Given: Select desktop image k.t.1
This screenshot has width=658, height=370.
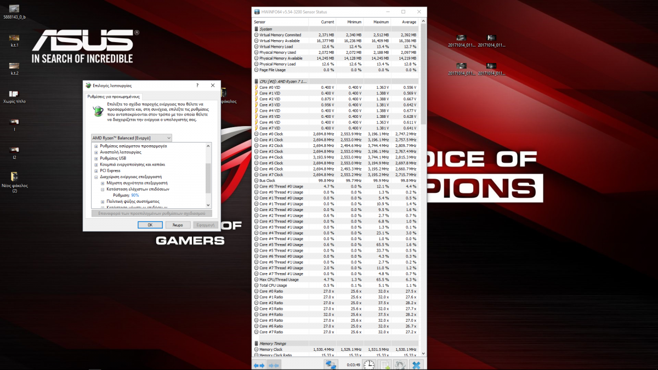Looking at the screenshot, I should pyautogui.click(x=15, y=40).
